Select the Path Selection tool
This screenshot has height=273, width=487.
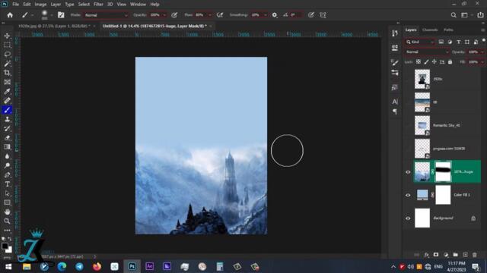pyautogui.click(x=7, y=193)
